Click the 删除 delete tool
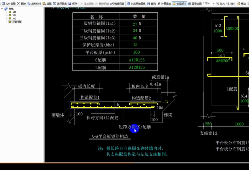Screen dimensions: 249x170 (x=22, y=3)
